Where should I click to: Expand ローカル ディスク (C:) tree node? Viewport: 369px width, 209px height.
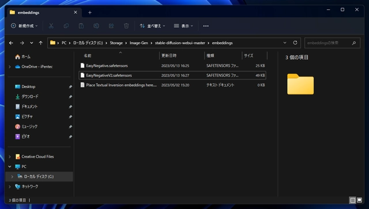12,177
